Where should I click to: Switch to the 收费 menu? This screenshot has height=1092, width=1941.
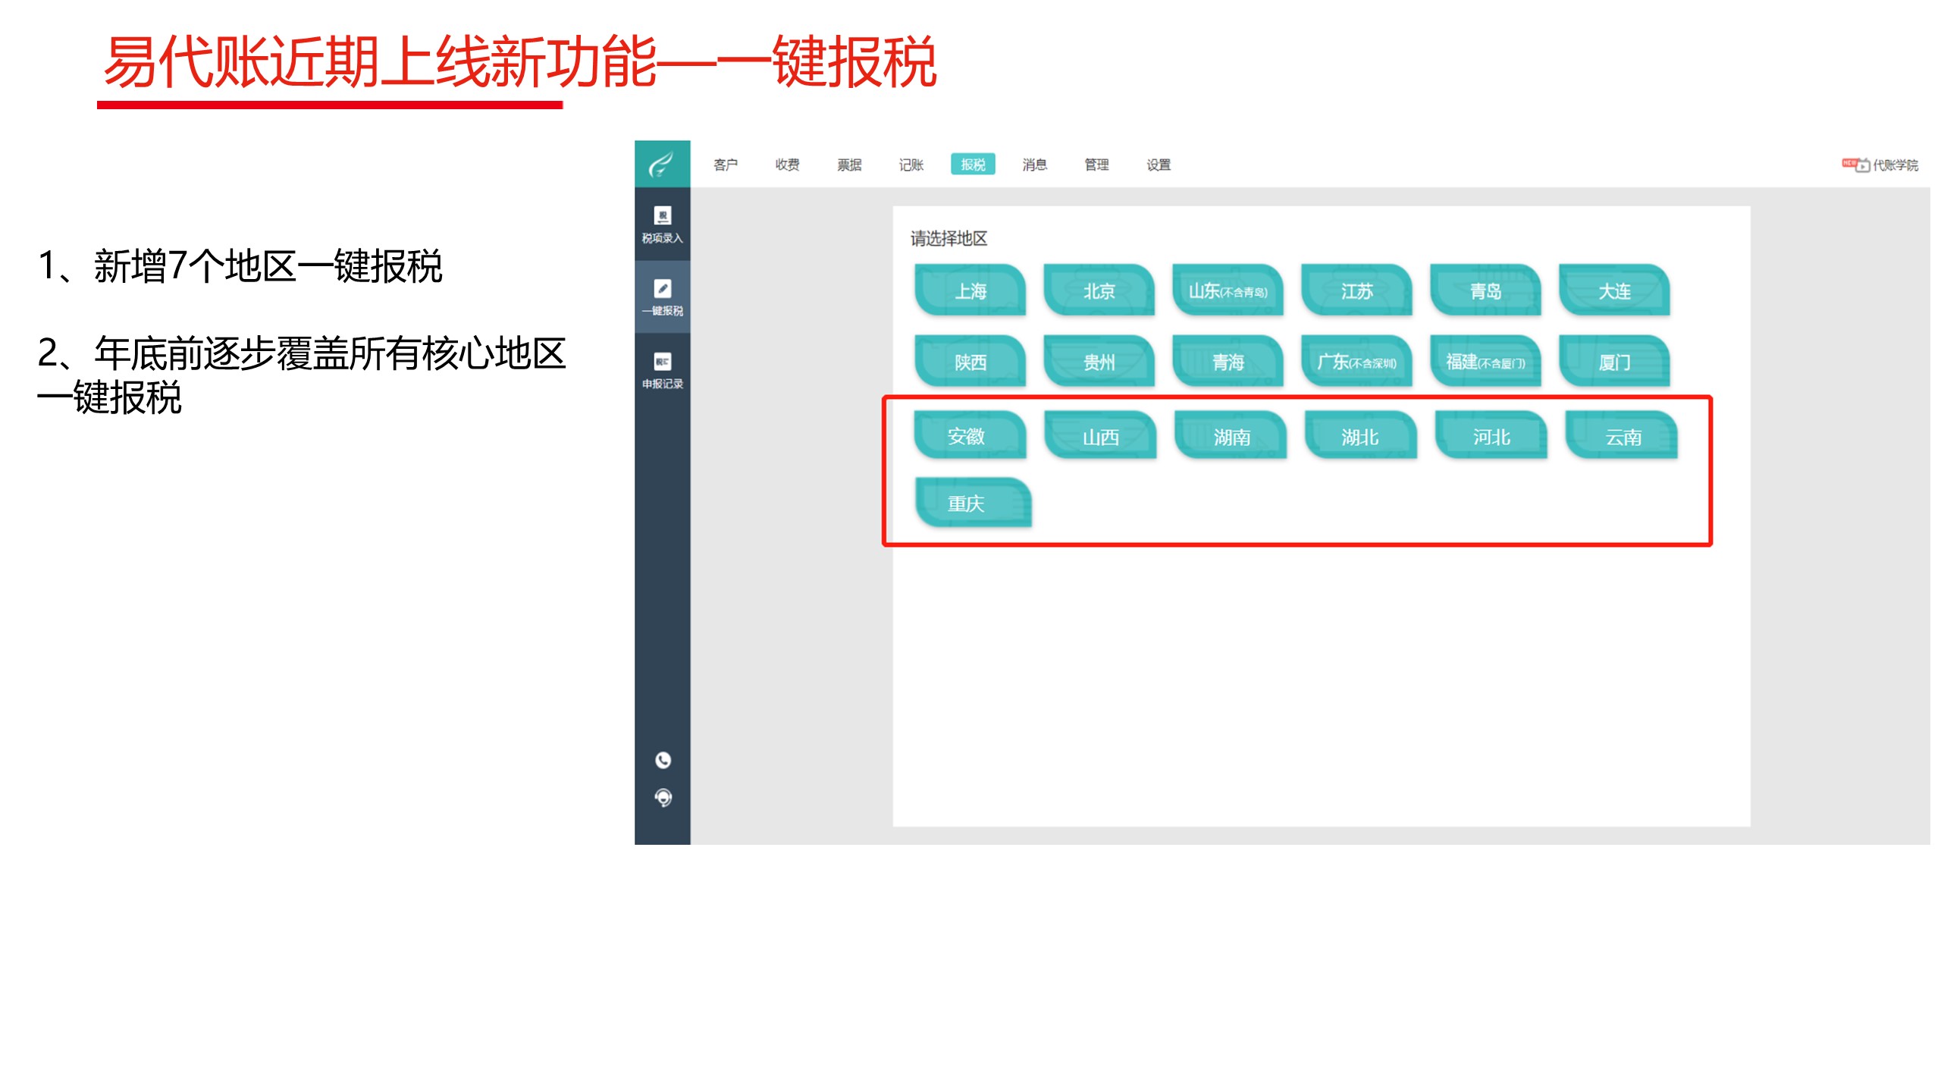coord(787,165)
